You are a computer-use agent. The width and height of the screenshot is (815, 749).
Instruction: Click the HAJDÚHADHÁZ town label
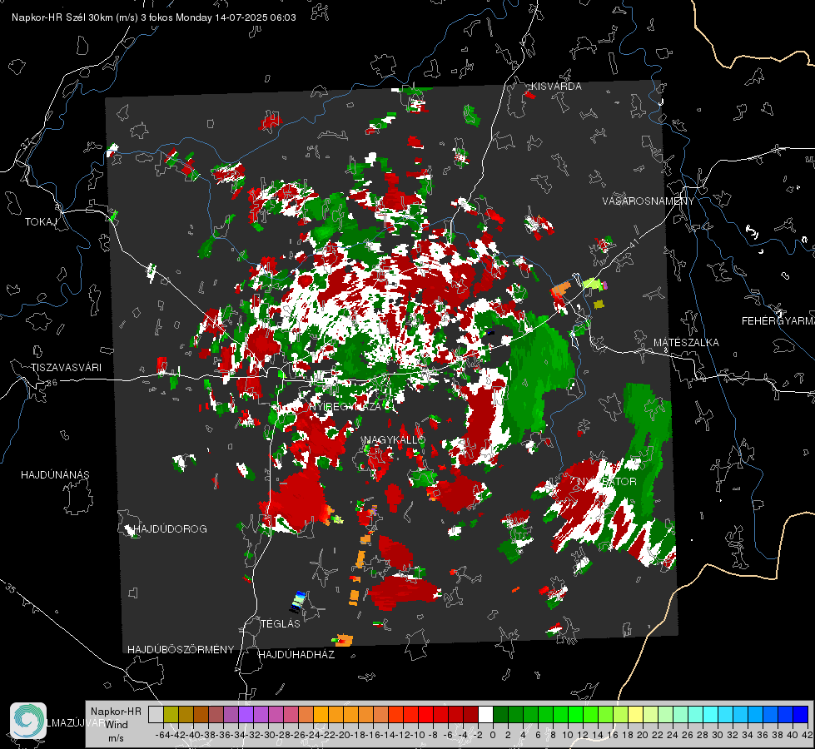pyautogui.click(x=296, y=655)
